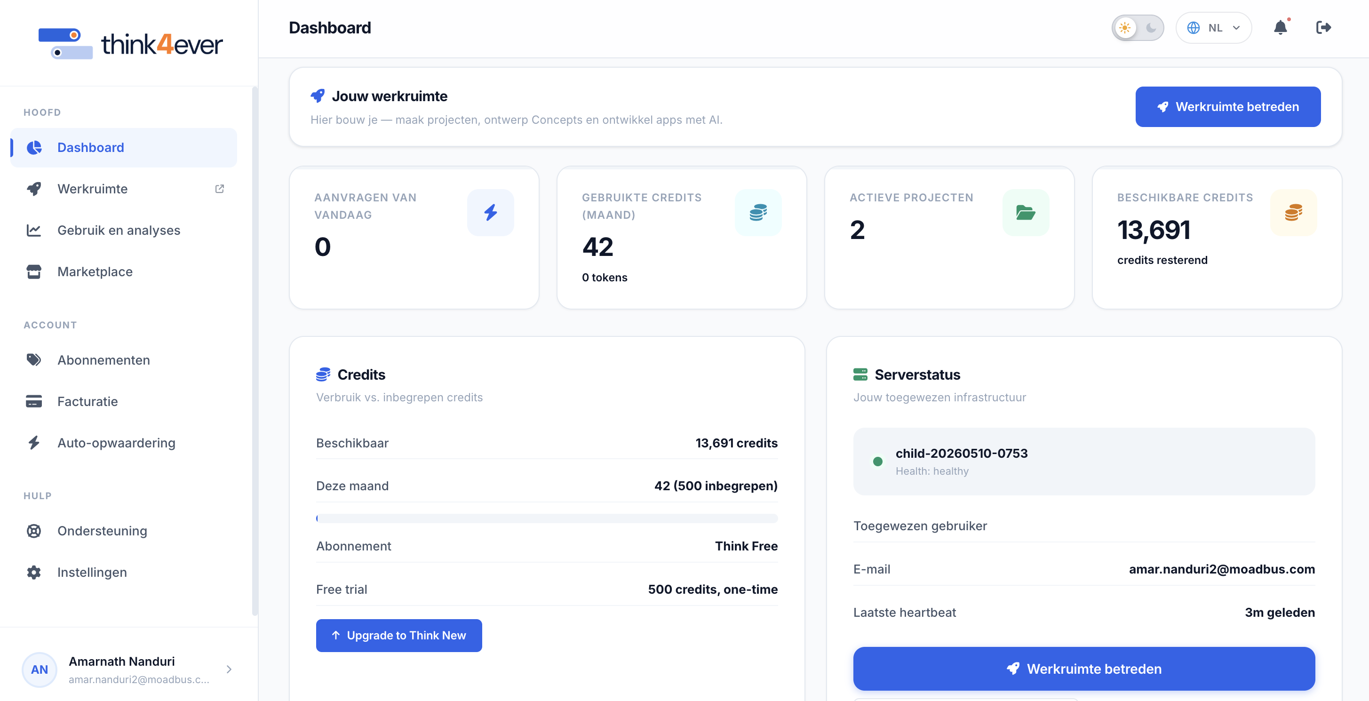Click Upgrade to Think New button
This screenshot has width=1369, height=701.
pos(398,635)
